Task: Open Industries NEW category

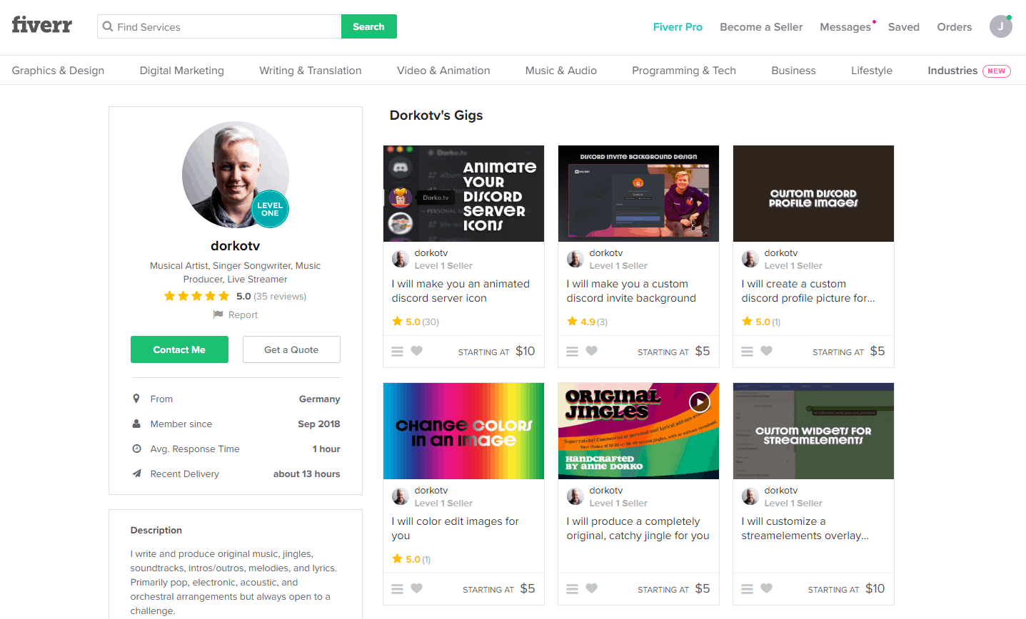Action: (969, 71)
